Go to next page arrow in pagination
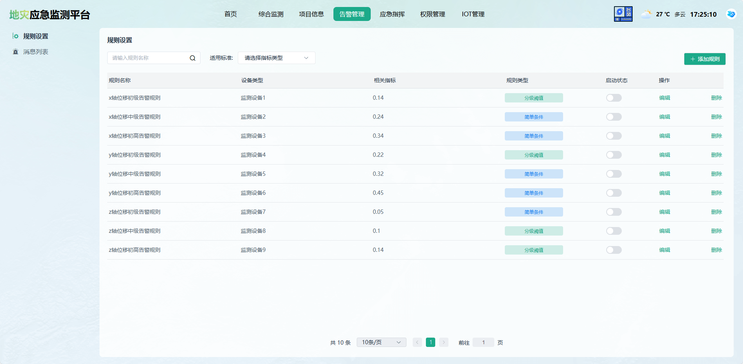This screenshot has width=743, height=364. [x=443, y=342]
